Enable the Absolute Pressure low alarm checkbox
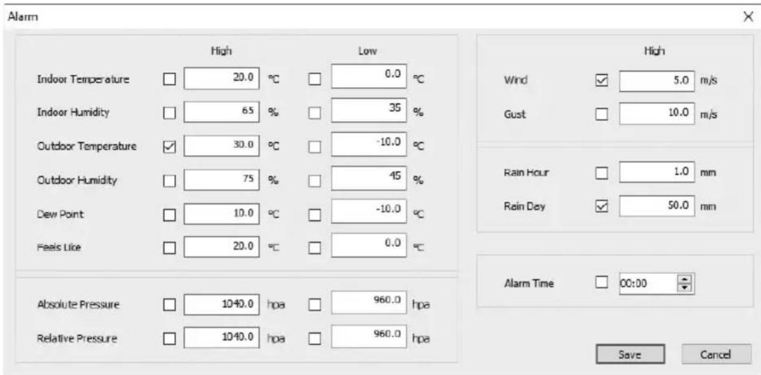The image size is (761, 375). (x=315, y=305)
